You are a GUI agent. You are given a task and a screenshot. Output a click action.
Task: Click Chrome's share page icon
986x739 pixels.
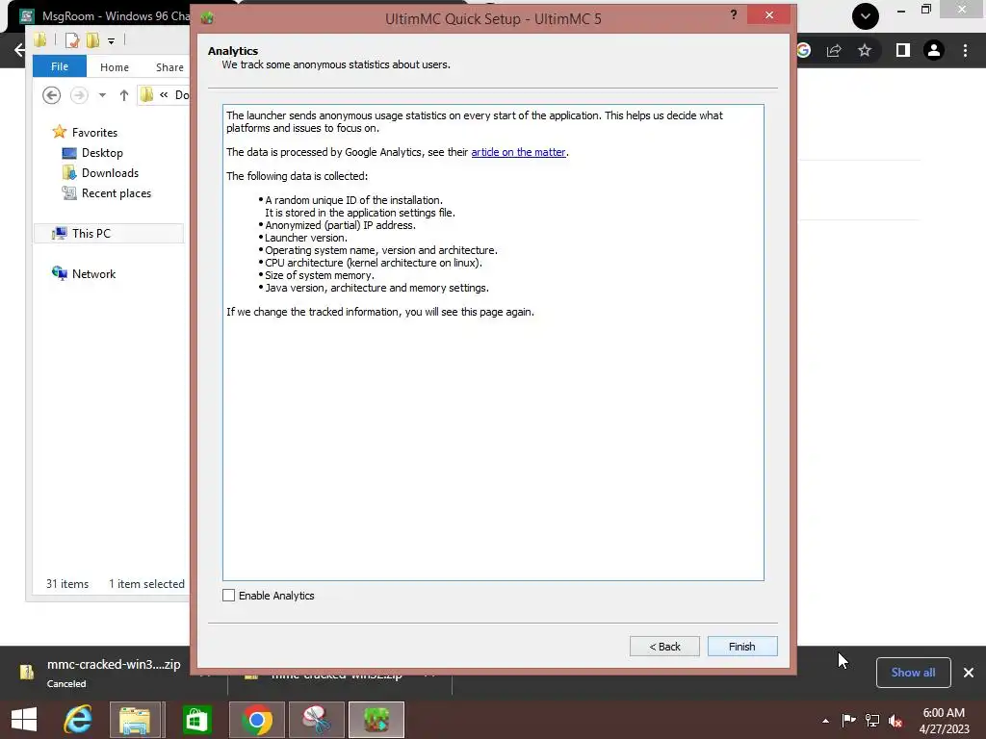click(834, 50)
